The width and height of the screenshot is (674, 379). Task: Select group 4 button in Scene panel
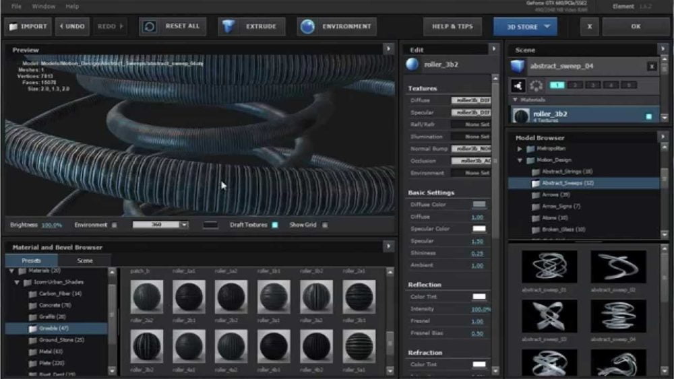point(611,85)
